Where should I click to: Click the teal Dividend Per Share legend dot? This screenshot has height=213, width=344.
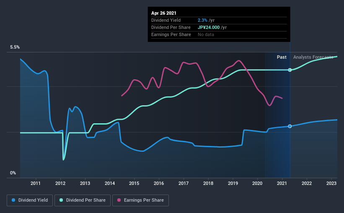tap(61, 200)
